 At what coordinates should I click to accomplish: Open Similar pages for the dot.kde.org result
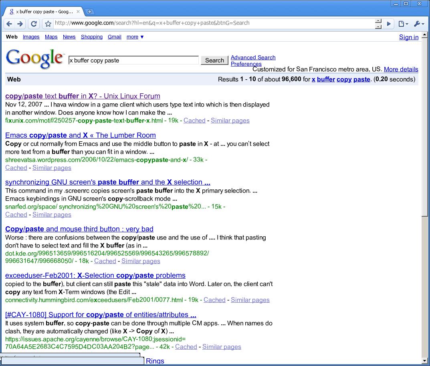click(141, 261)
